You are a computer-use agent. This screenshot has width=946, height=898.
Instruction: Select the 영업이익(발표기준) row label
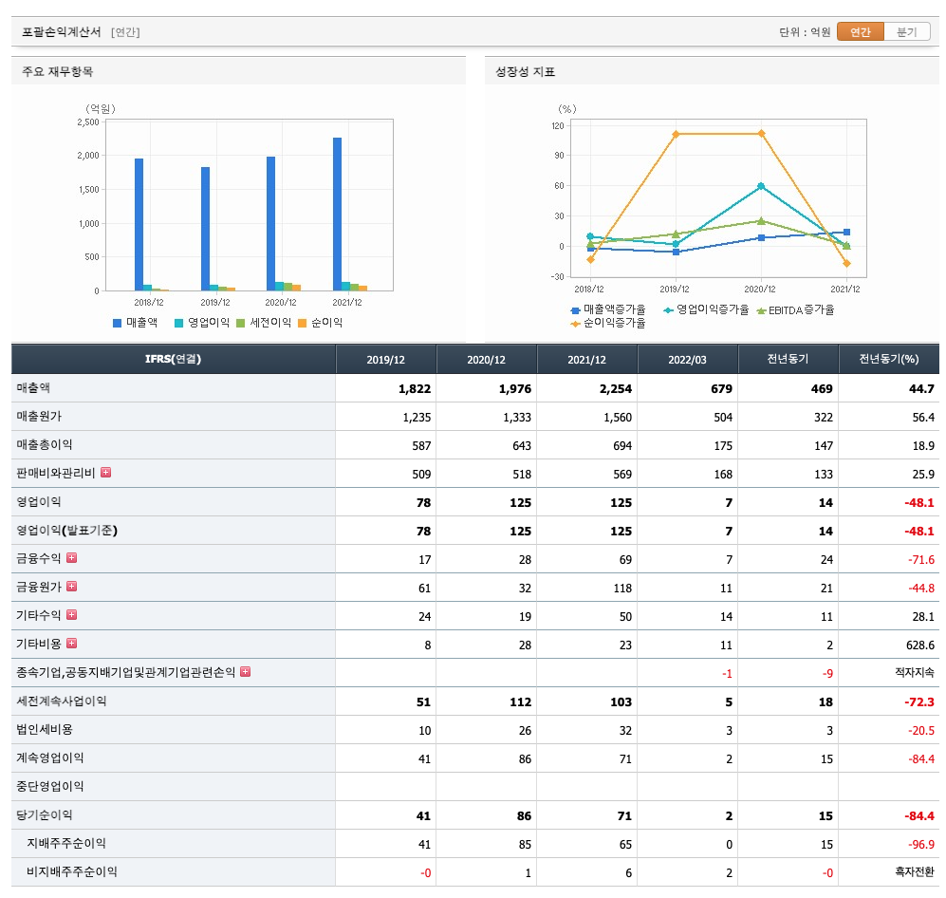[67, 531]
